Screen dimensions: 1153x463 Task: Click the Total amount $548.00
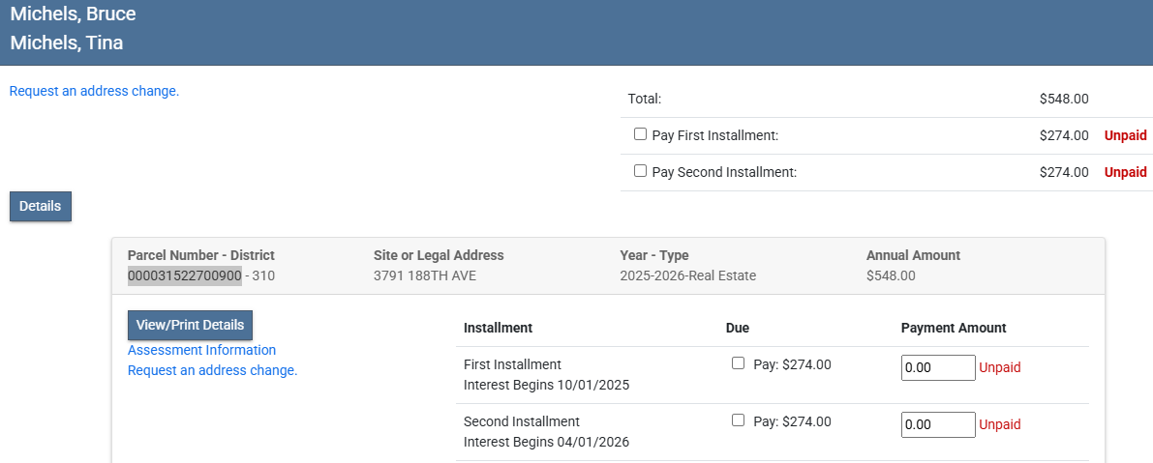click(x=1064, y=99)
